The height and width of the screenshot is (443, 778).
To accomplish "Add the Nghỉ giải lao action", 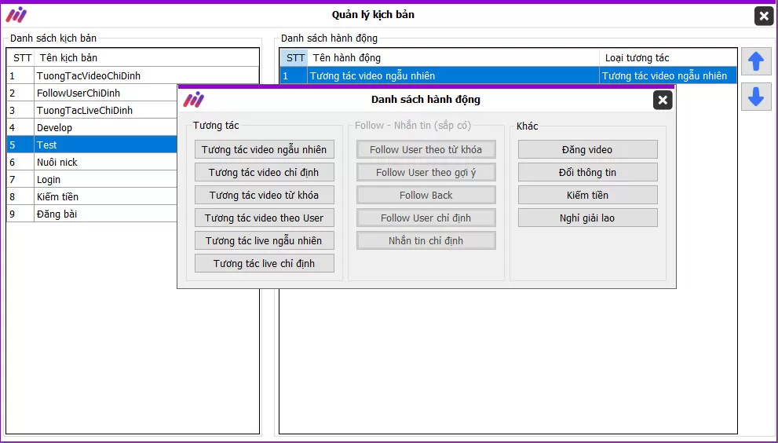I will pos(587,218).
